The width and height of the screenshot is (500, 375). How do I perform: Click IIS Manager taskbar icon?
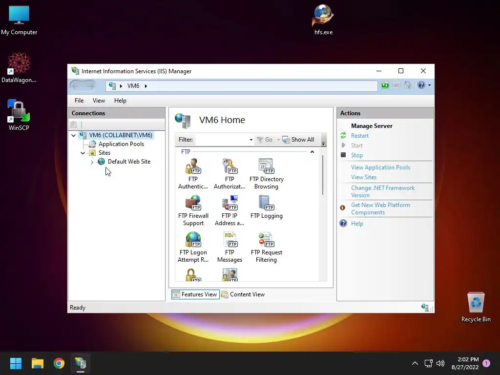point(81,363)
